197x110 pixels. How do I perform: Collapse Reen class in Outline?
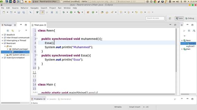pos(182,40)
